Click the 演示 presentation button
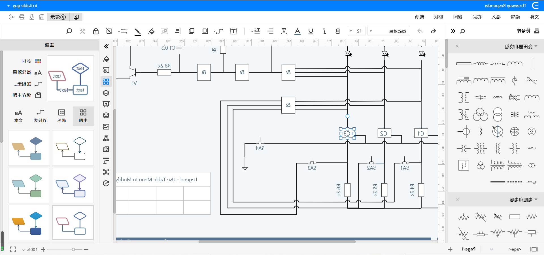The height and width of the screenshot is (255, 544). (58, 17)
